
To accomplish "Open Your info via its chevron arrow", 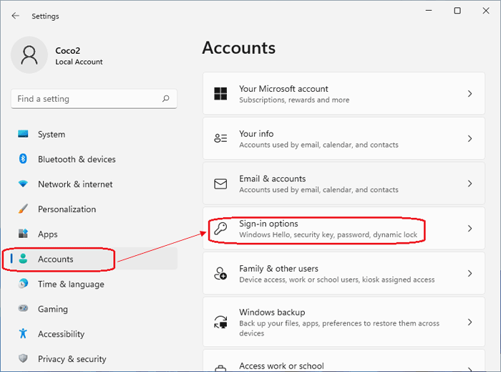I will coord(470,138).
